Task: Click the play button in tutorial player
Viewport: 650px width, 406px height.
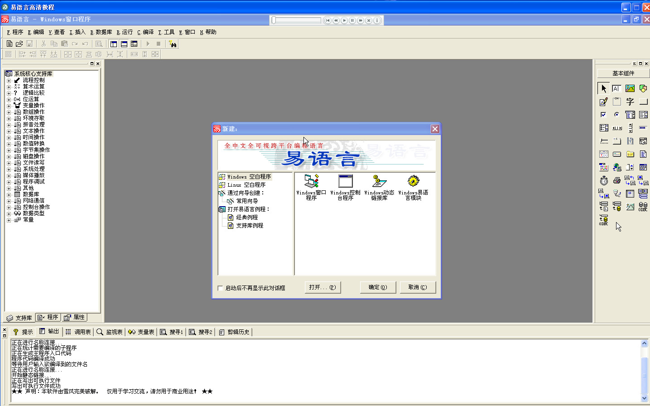Action: click(344, 20)
